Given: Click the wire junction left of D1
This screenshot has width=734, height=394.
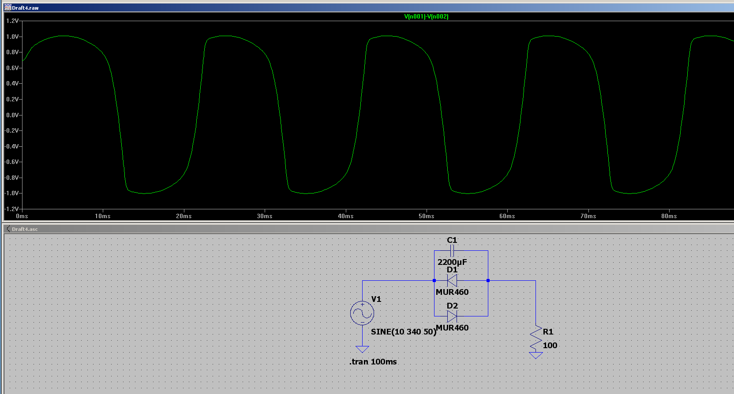Looking at the screenshot, I should point(434,280).
